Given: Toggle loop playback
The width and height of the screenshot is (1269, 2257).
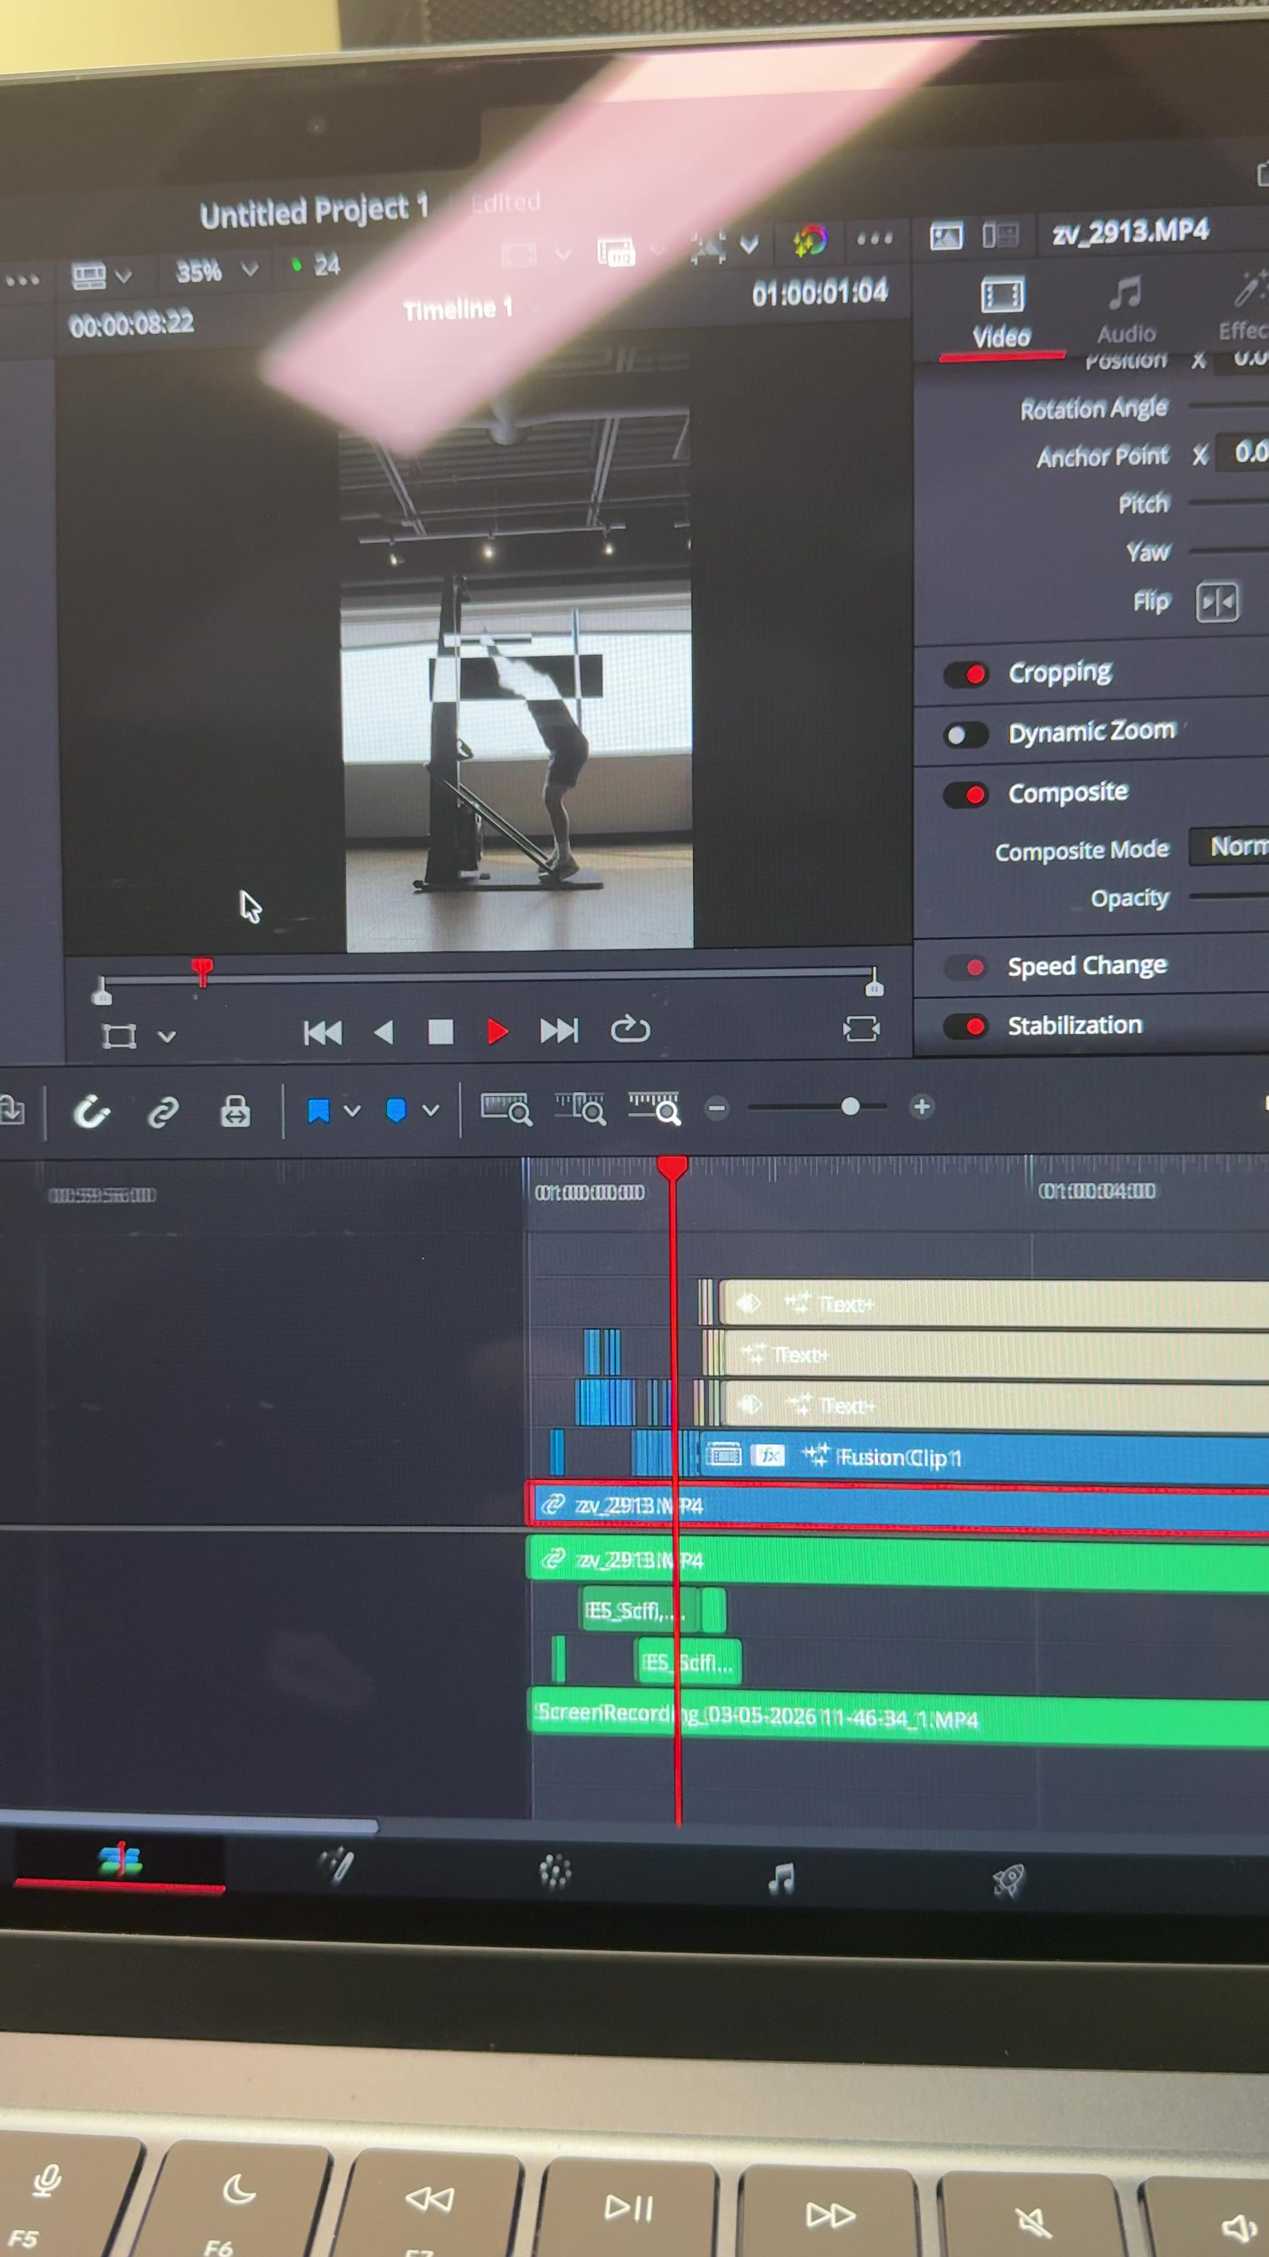Looking at the screenshot, I should (x=630, y=1029).
